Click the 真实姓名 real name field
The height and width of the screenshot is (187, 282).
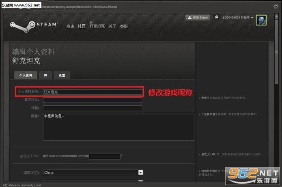(93, 100)
